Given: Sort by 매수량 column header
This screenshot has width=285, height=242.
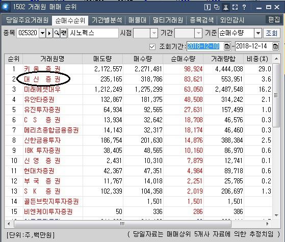Looking at the screenshot, I should click(143, 59).
